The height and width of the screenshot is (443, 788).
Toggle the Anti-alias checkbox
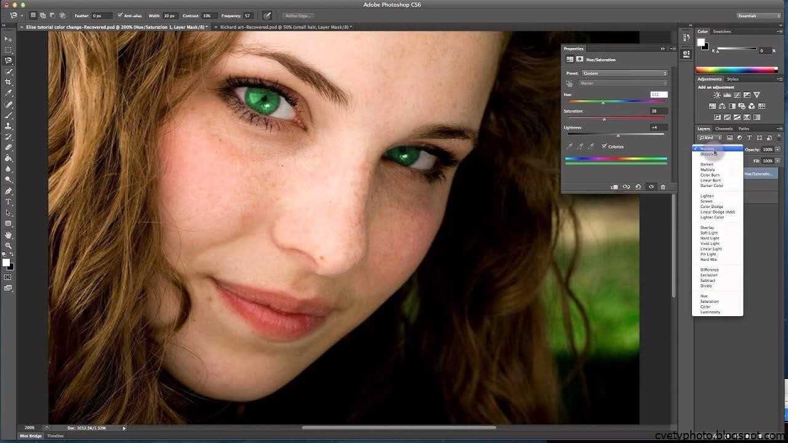(120, 15)
